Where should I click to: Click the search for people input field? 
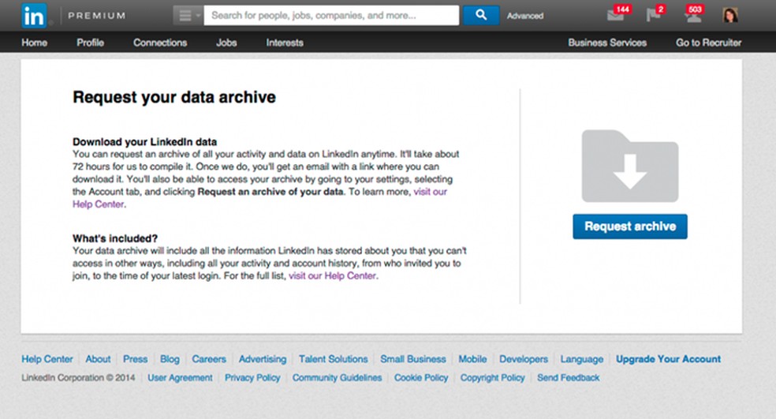[331, 15]
